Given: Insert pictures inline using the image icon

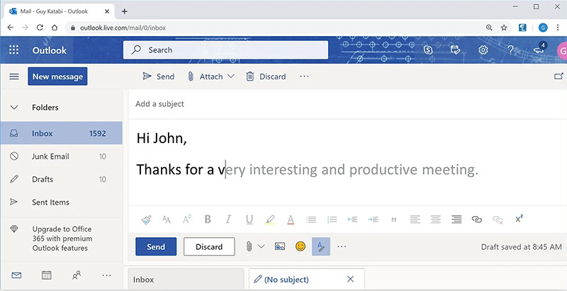Looking at the screenshot, I should tap(280, 247).
